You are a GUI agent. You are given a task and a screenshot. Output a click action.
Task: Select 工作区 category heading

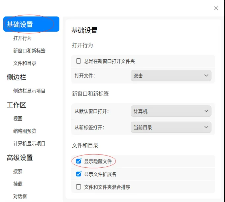[x=16, y=105]
